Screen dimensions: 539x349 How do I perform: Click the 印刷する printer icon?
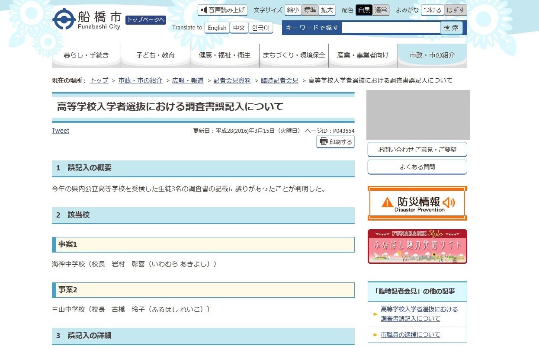tap(323, 141)
